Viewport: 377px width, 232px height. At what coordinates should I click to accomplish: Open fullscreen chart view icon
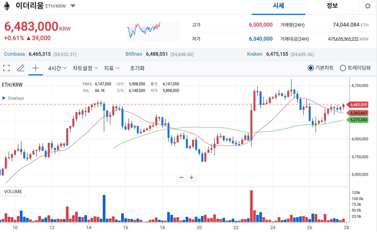[x=6, y=68]
